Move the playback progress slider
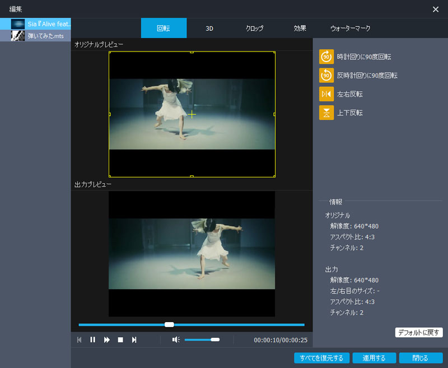 [170, 324]
